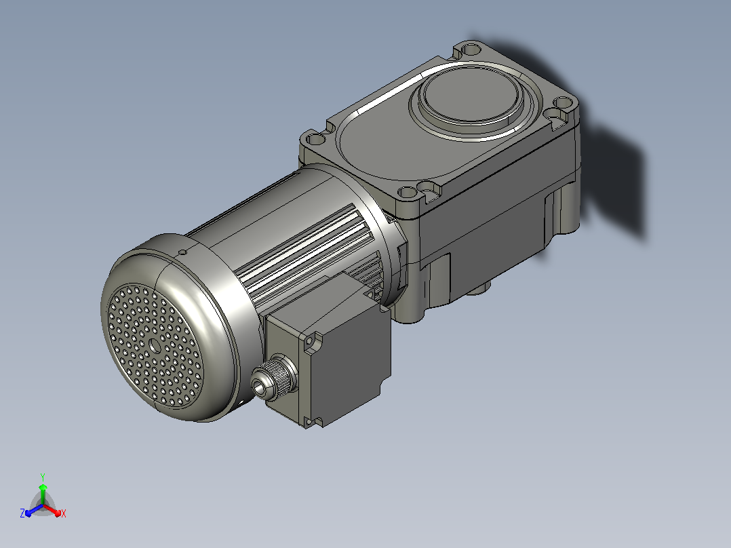The width and height of the screenshot is (731, 548).
Task: Click the red X axis arrow of the triad
Action: coord(52,509)
